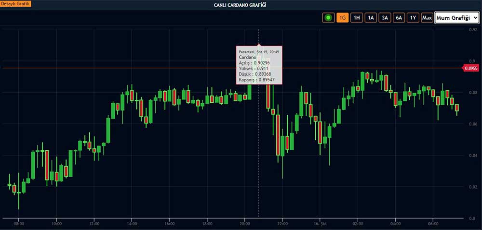Click the 0.86 price axis label

pos(474,124)
